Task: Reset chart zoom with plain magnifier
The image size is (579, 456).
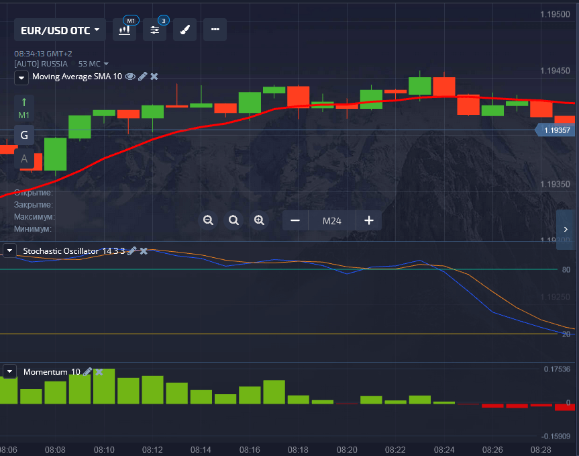Action: (233, 220)
